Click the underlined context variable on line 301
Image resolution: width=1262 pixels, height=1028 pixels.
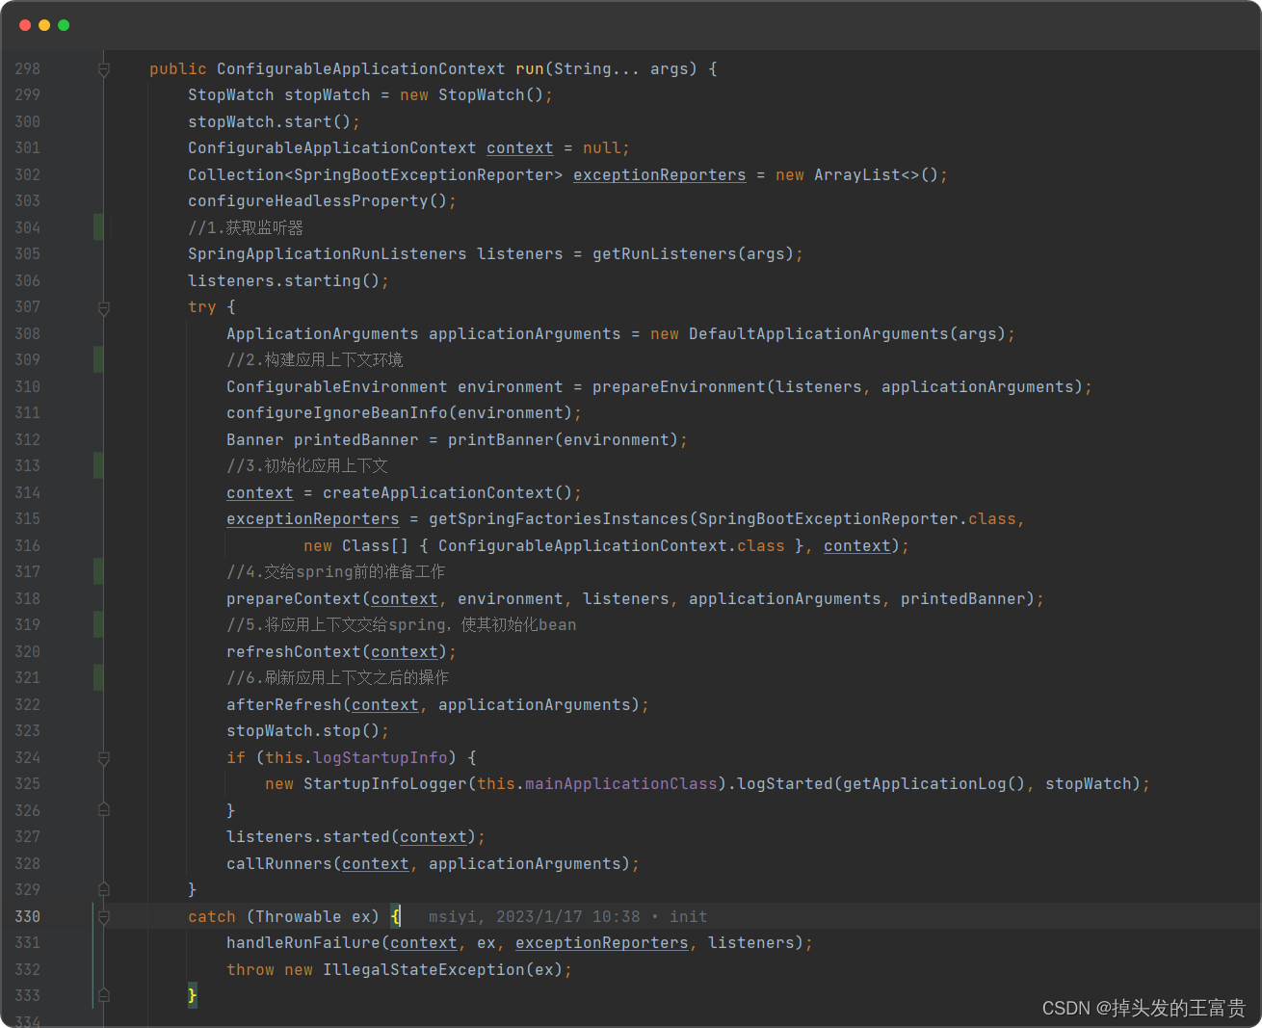pyautogui.click(x=520, y=148)
